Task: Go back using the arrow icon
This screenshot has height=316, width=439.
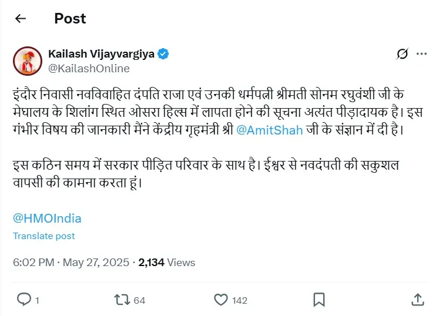Action: pyautogui.click(x=21, y=19)
